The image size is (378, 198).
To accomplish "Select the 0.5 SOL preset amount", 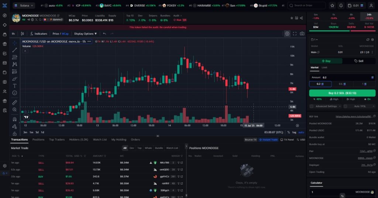I will (x=342, y=84).
